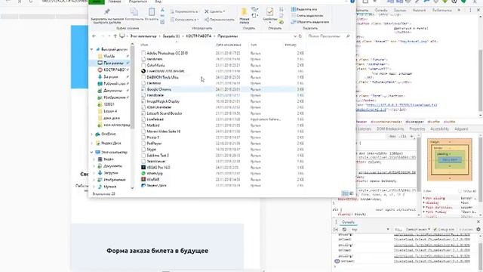Click the Console drawer tab
Screen dimensions: 483x272
point(349,221)
